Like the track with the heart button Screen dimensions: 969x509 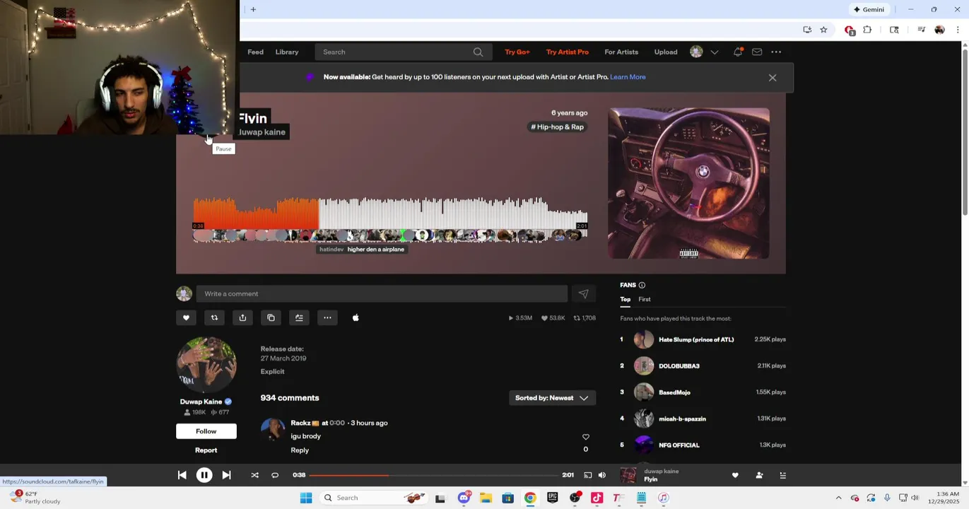(186, 318)
